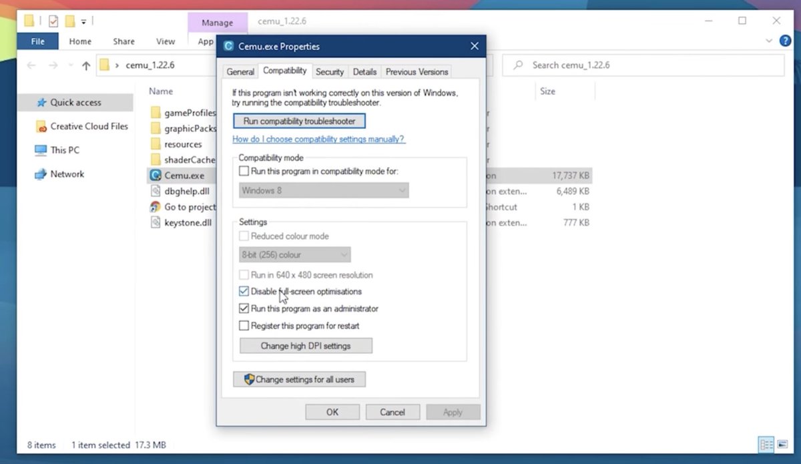Switch to Details view layout icon

point(766,445)
